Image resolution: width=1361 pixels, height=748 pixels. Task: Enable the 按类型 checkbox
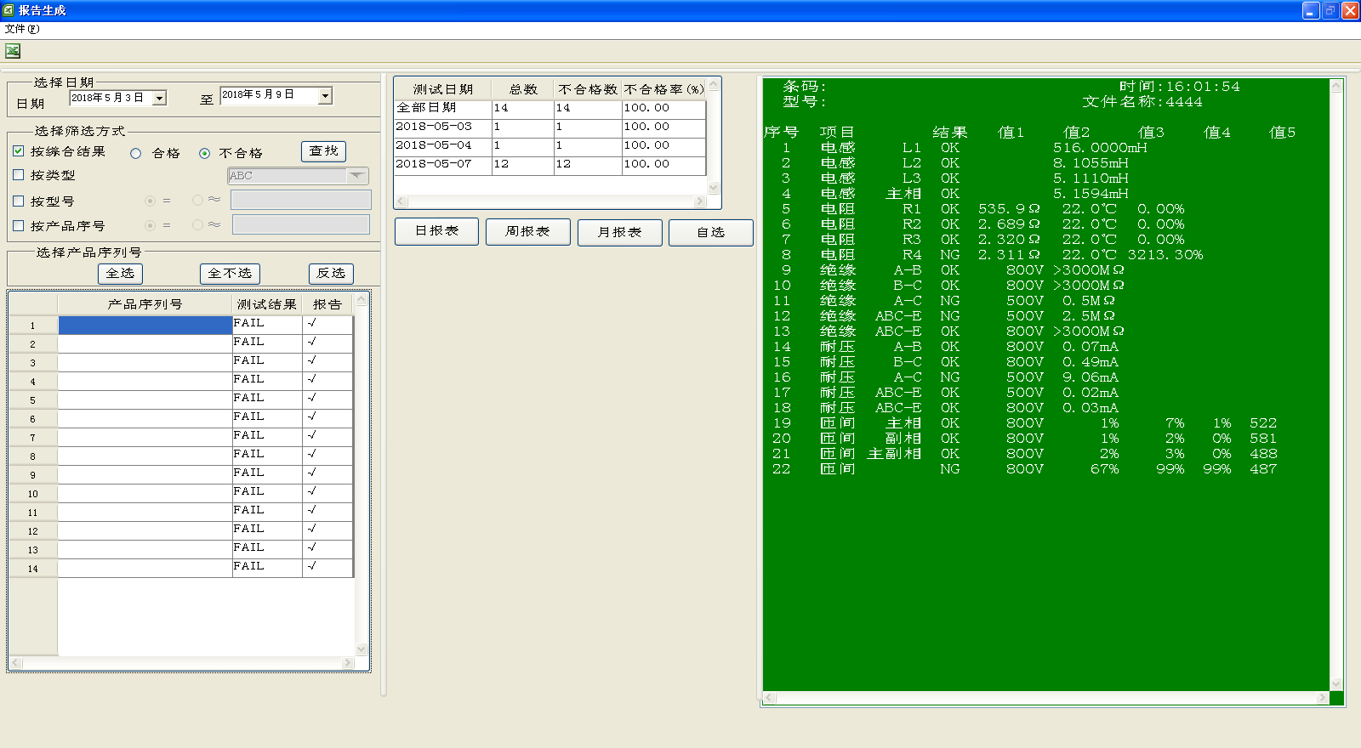coord(19,175)
